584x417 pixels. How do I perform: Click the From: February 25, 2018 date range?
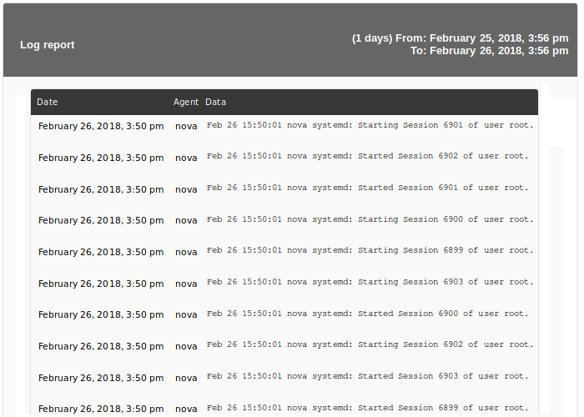point(460,38)
